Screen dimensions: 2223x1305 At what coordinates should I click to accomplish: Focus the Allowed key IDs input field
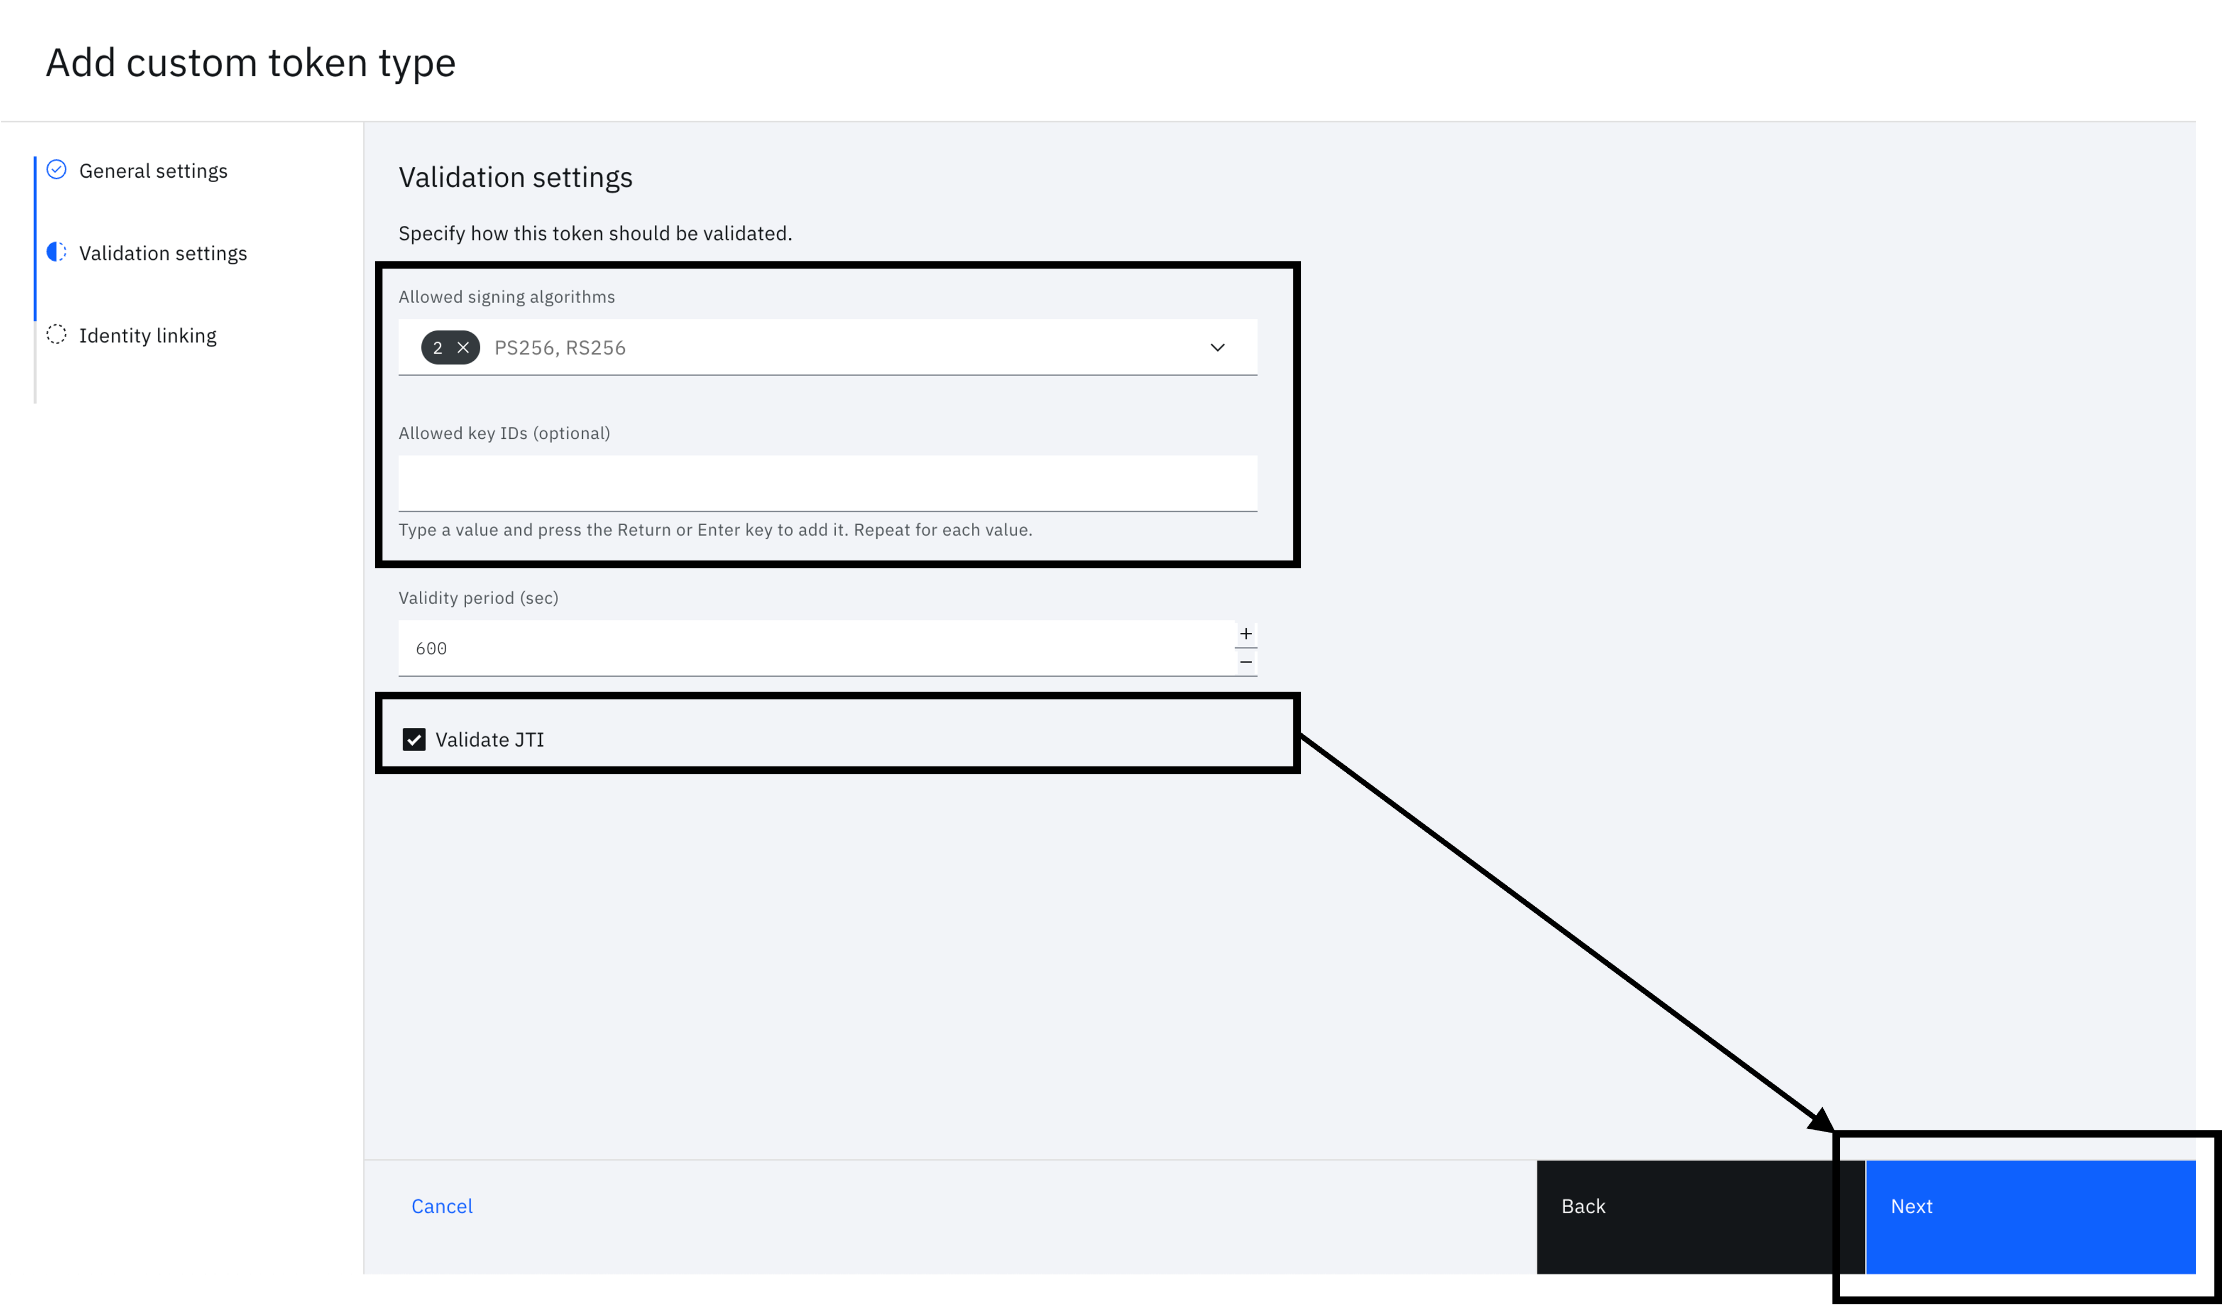click(x=827, y=483)
